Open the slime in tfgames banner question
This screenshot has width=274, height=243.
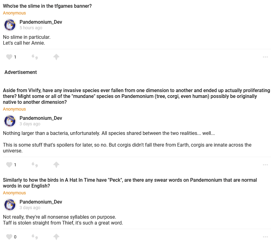click(x=47, y=6)
